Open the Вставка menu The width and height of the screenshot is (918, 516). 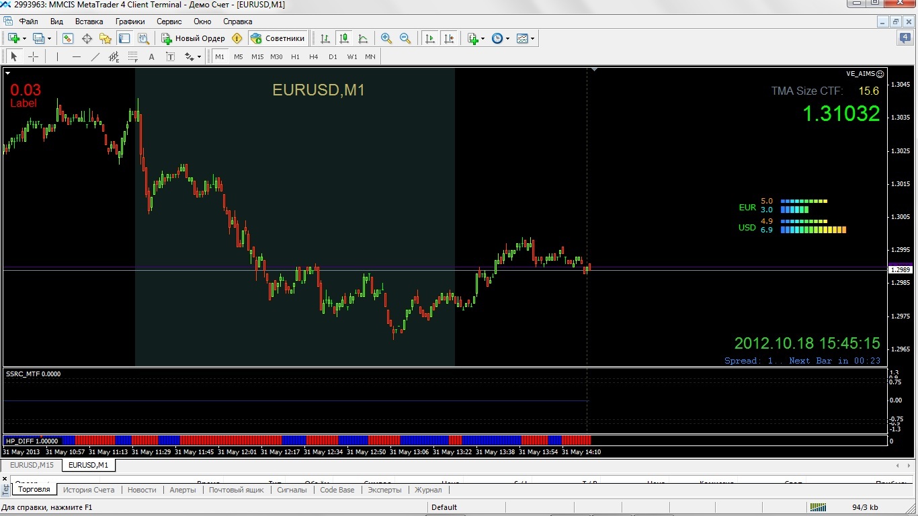click(x=89, y=21)
